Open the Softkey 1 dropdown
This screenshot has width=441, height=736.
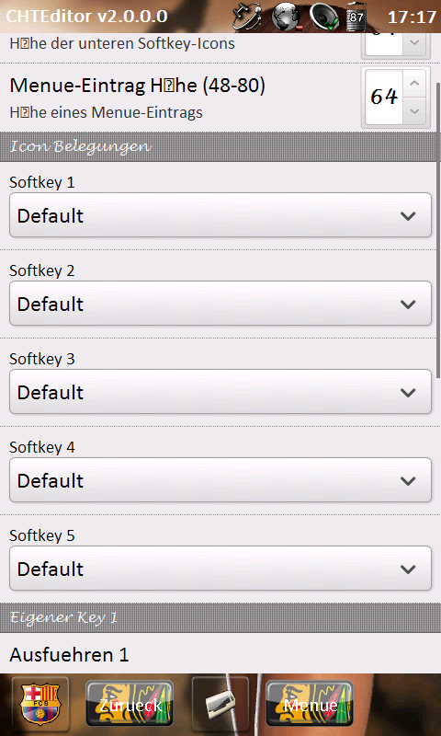(x=220, y=215)
